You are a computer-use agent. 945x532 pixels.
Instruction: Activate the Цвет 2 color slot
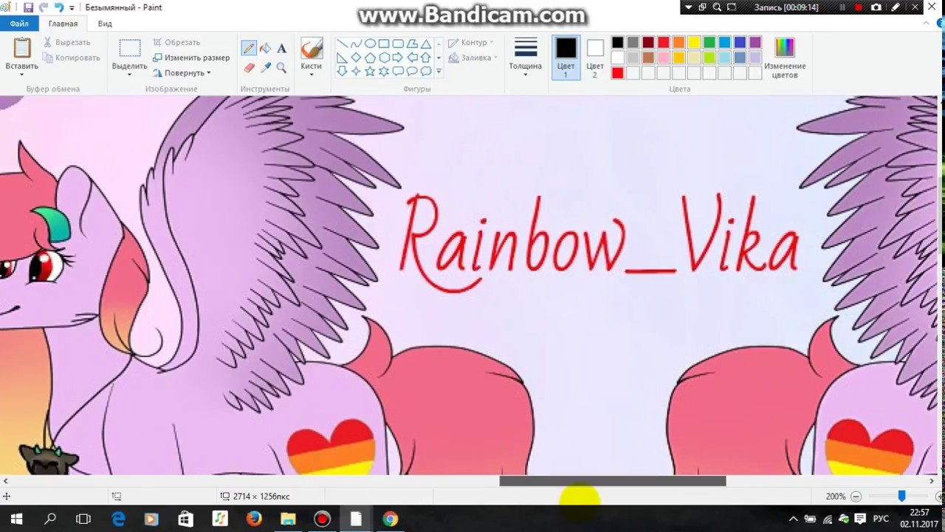coord(595,58)
